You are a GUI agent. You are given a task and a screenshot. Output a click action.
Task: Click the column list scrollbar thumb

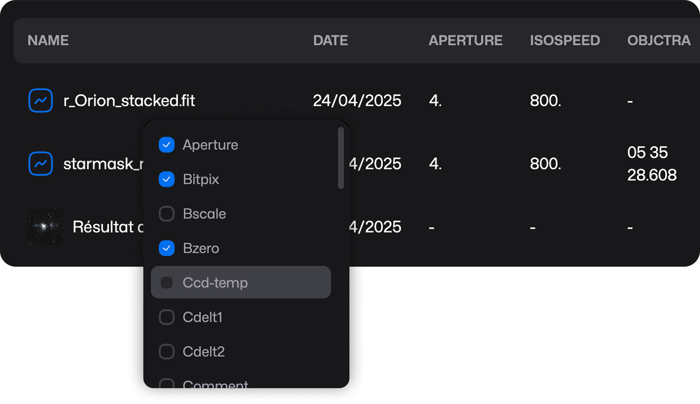pyautogui.click(x=340, y=158)
